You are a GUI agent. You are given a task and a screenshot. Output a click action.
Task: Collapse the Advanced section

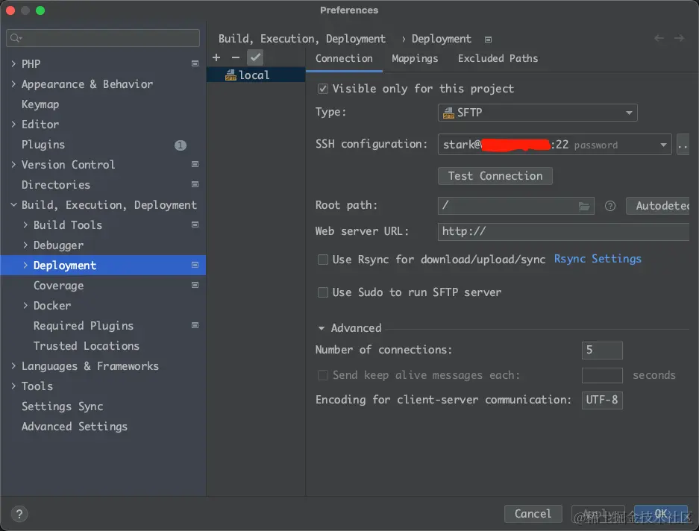click(x=321, y=328)
